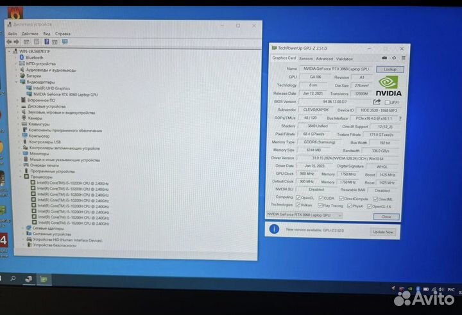
Task: Open the Файл menu
Action: [12, 33]
